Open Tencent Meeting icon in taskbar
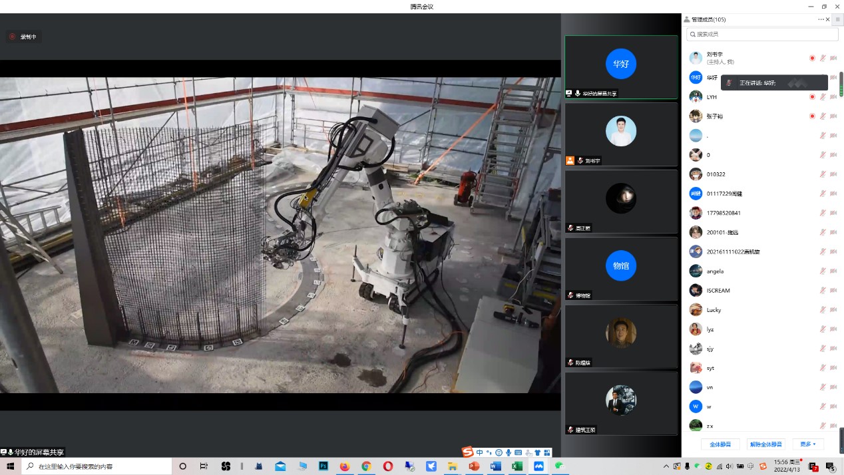The height and width of the screenshot is (475, 844). tap(538, 466)
